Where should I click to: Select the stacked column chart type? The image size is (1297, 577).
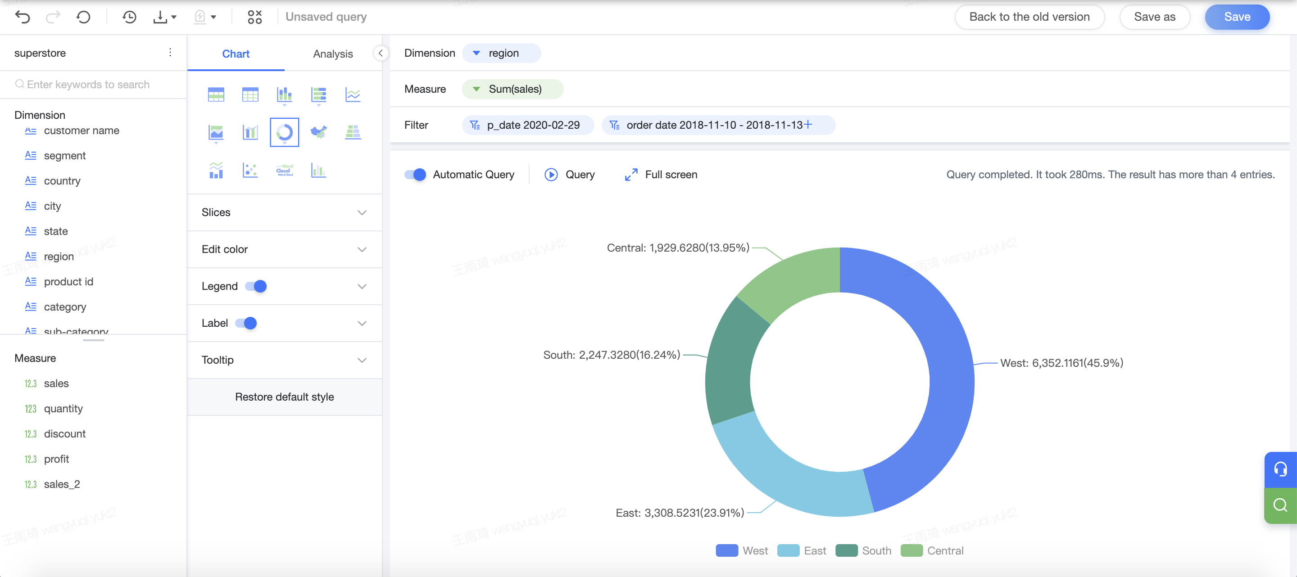[x=285, y=95]
